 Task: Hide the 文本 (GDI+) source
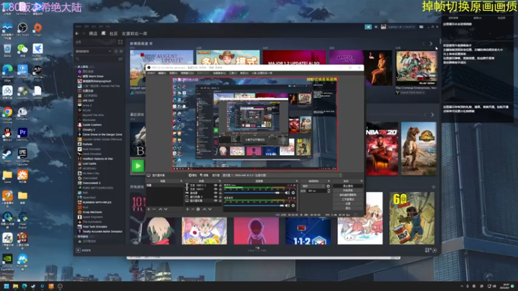216,189
